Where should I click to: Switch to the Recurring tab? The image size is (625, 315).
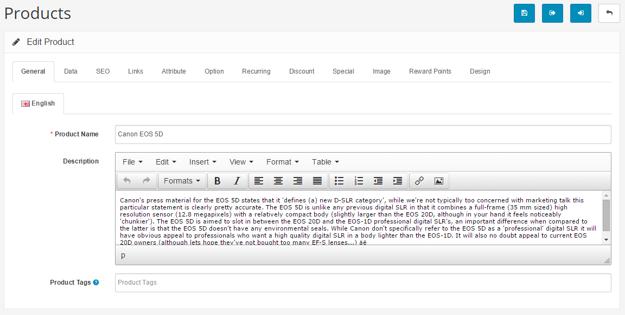tap(256, 71)
